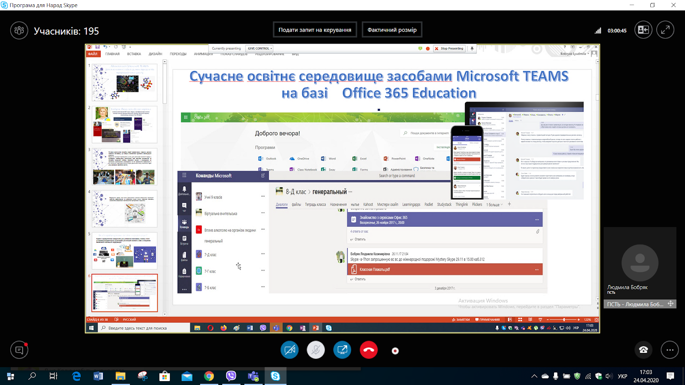Expand GIVE CONTROL dropdown

click(x=259, y=48)
